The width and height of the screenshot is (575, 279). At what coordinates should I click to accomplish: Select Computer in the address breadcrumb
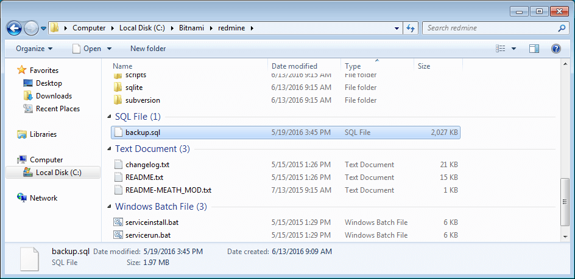coord(89,28)
